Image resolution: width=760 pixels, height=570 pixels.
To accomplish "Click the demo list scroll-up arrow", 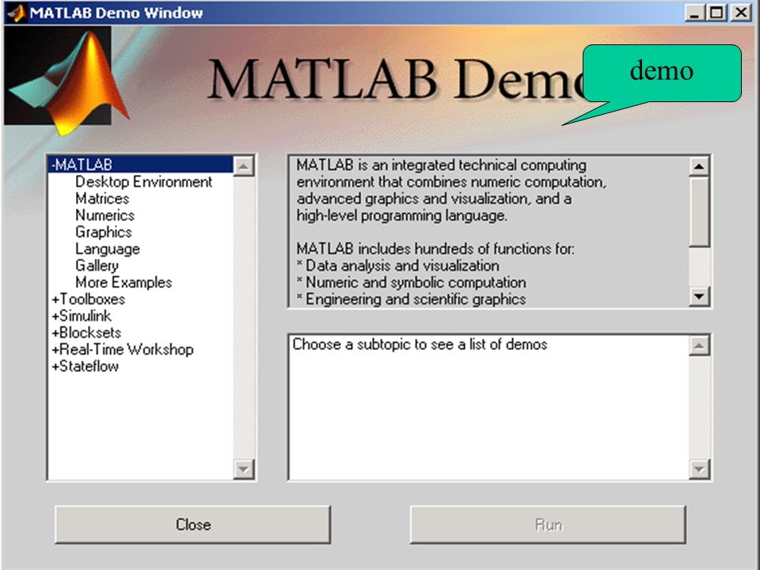I will 699,346.
